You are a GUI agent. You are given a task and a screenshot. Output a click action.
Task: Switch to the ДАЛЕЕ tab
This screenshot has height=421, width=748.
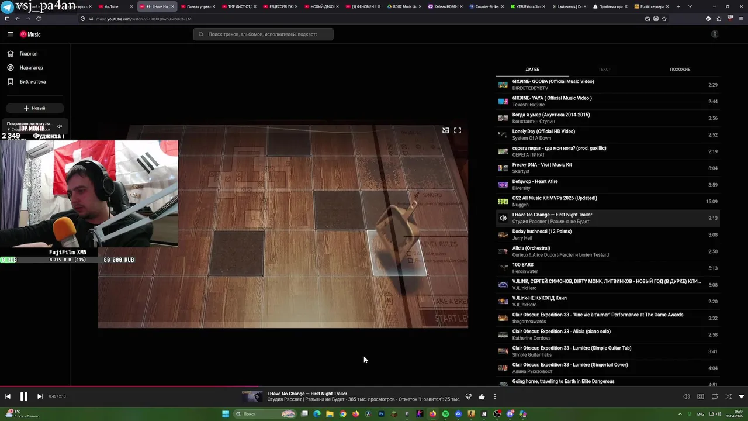point(532,70)
